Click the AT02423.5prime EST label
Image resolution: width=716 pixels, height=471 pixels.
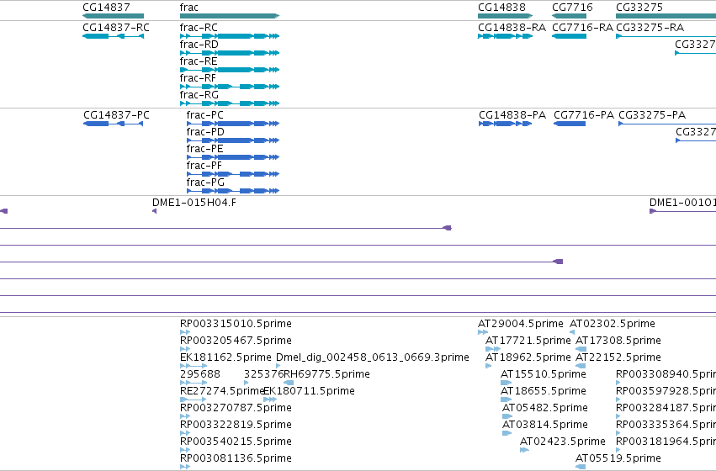(x=563, y=442)
